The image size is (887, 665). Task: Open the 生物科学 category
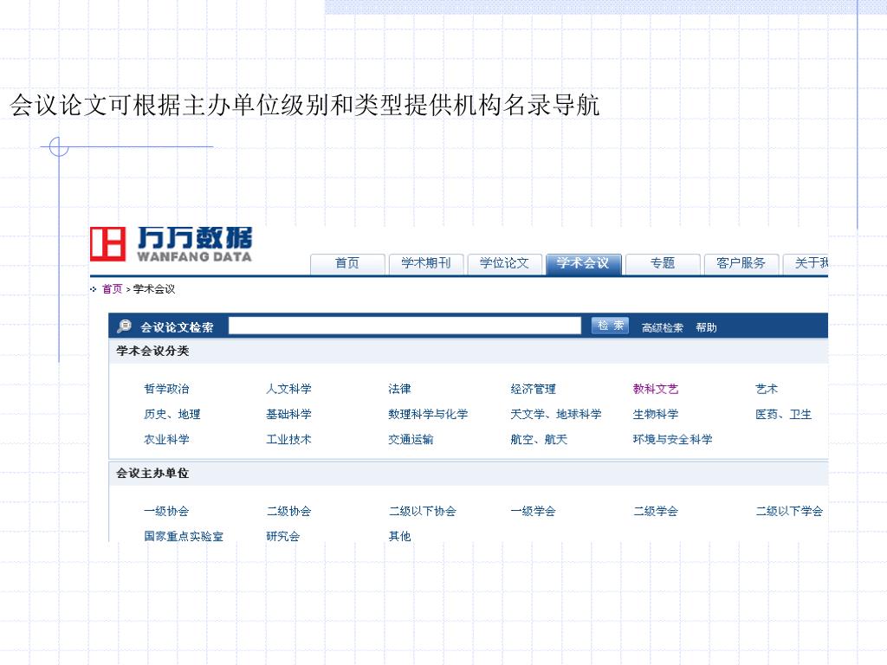[x=656, y=415]
